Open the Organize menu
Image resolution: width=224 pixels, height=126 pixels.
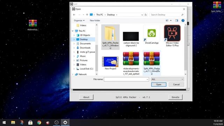click(x=79, y=21)
